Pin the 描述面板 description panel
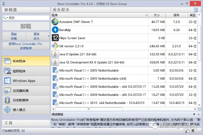The image size is (203, 135). (x=194, y=114)
